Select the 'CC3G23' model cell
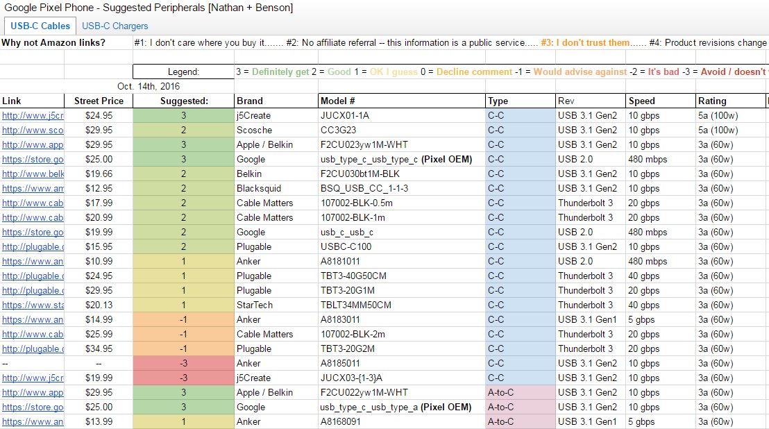This screenshot has width=769, height=429. (402, 131)
